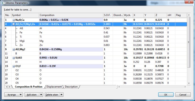Screen dimensions: 195x101
Task: Click horizontal scrollbar right arrow
Action: (185, 87)
